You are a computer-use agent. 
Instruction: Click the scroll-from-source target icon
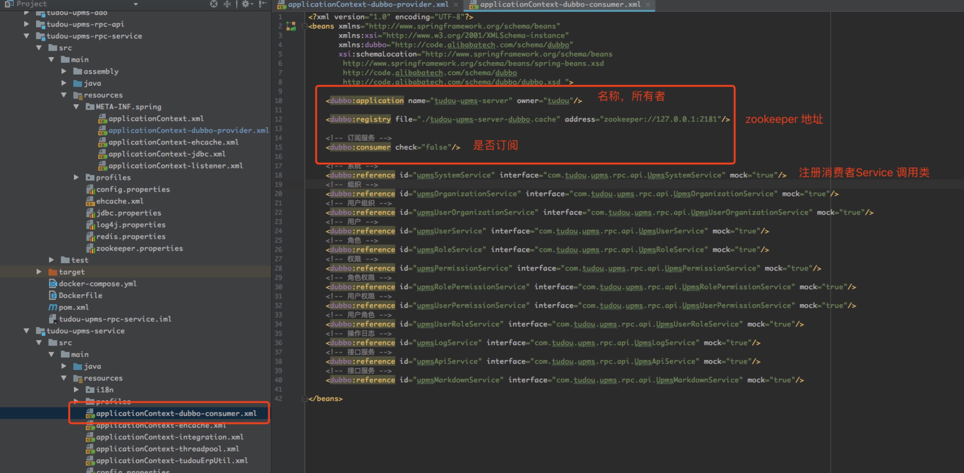click(214, 4)
